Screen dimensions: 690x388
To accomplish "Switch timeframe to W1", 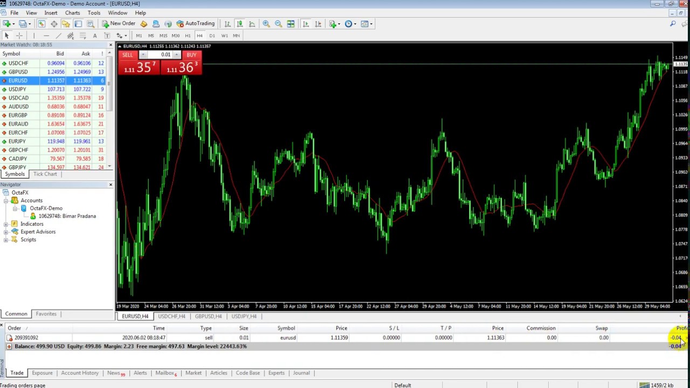I will click(224, 36).
